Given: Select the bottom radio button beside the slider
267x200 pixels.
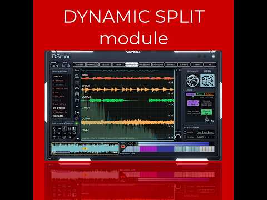Looking at the screenshot, I should [x=185, y=137].
